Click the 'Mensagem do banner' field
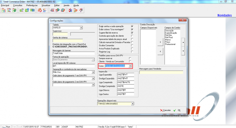The height and width of the screenshot is (128, 236). pos(74,53)
